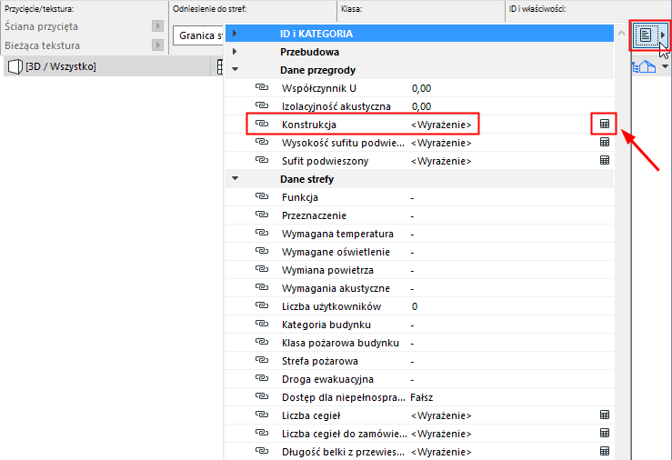The width and height of the screenshot is (672, 460).
Task: Click the Bieżąca tekstura label
Action: 42,45
